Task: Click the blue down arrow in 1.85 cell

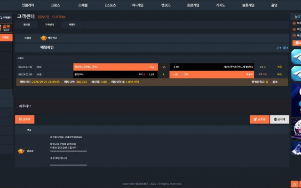Action: point(183,74)
